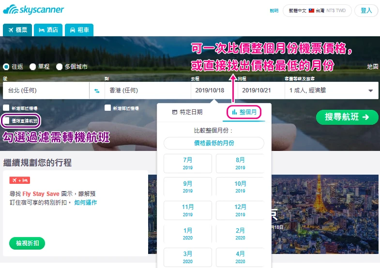The image size is (380, 268).
Task: Click the 搜尋航班 search flights button
Action: click(347, 117)
